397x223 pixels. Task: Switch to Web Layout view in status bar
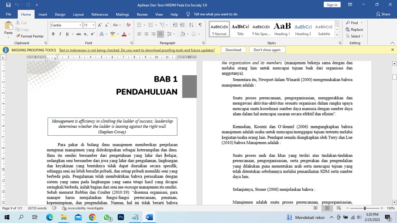(x=339, y=208)
